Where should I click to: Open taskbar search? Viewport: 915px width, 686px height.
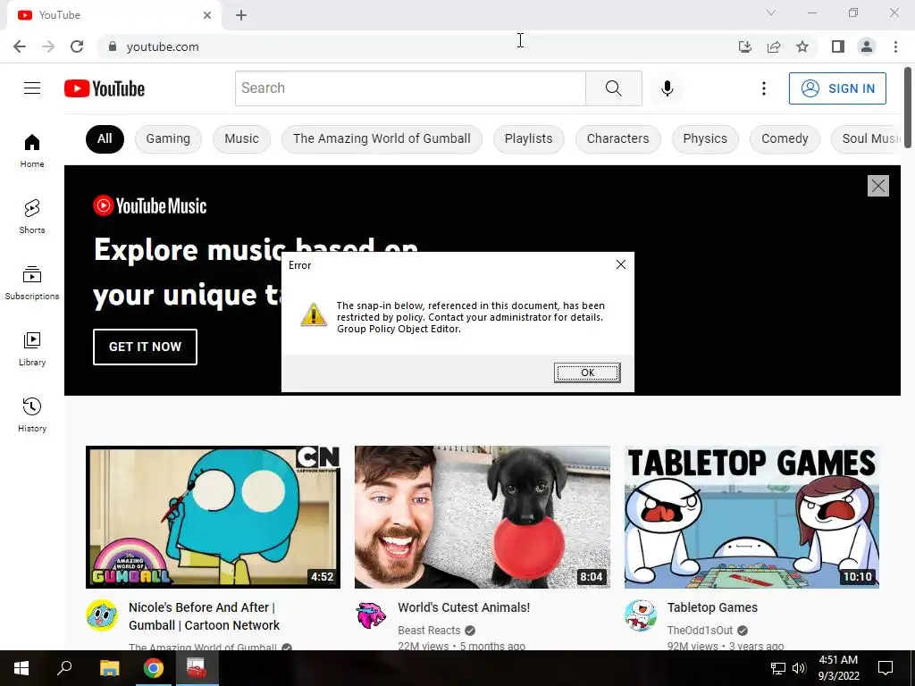64,668
